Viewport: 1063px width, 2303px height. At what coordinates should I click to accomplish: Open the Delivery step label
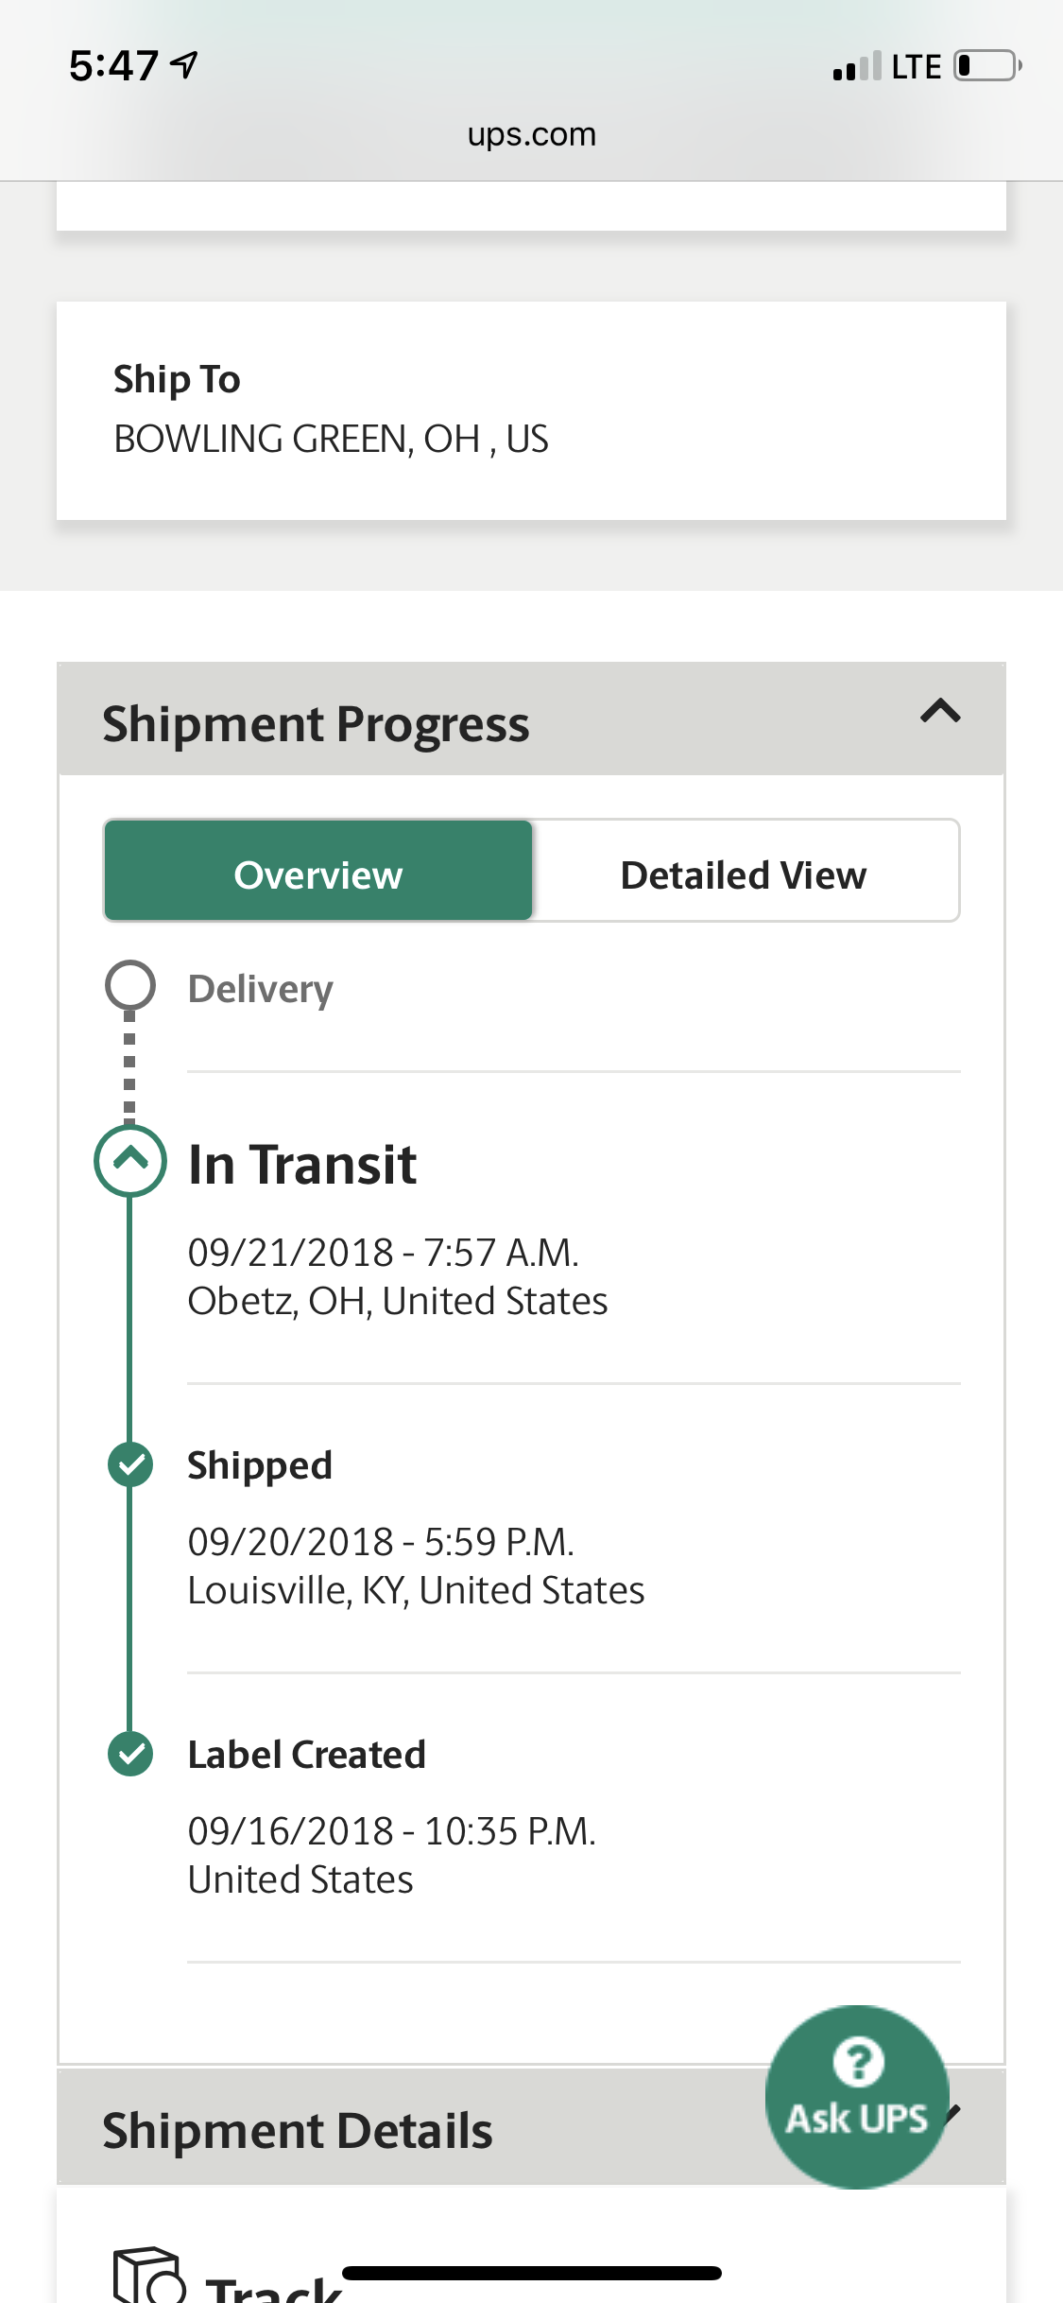pos(261,989)
